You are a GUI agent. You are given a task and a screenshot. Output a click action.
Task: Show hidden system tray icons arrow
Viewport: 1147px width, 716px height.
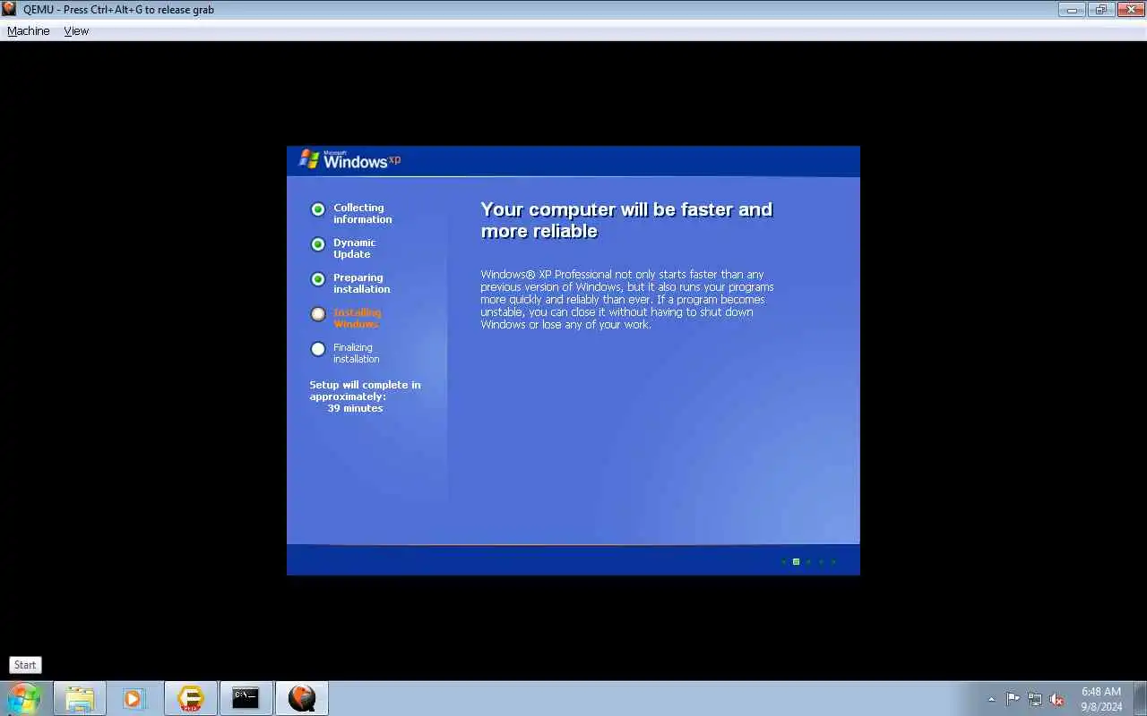tap(991, 699)
